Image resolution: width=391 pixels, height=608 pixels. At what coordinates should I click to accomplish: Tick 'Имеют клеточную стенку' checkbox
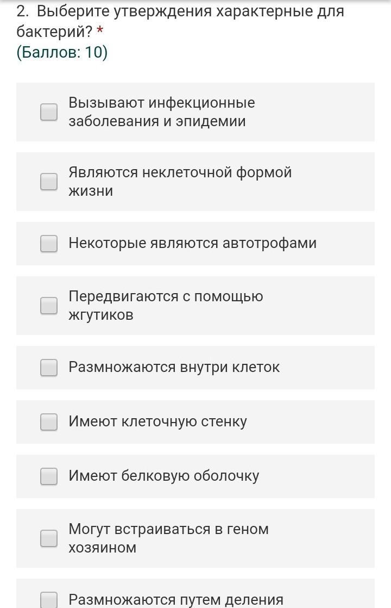[49, 422]
